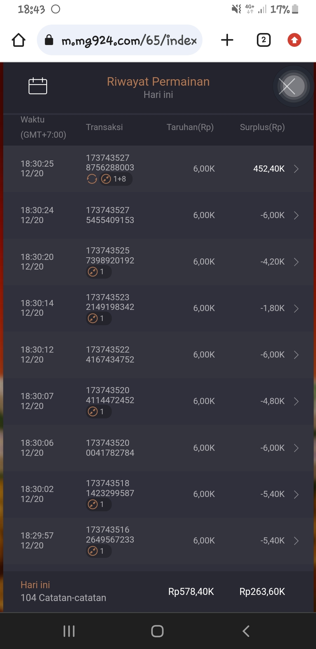Expand the 18:30:24 transaction row chevron
Image resolution: width=316 pixels, height=649 pixels.
(296, 215)
